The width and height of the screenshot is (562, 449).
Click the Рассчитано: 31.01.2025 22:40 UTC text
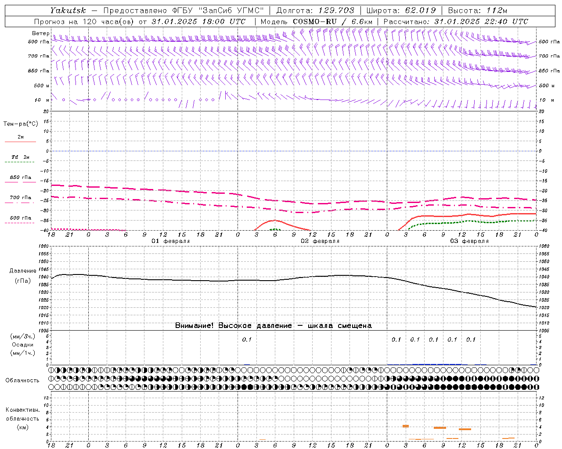[x=456, y=21]
